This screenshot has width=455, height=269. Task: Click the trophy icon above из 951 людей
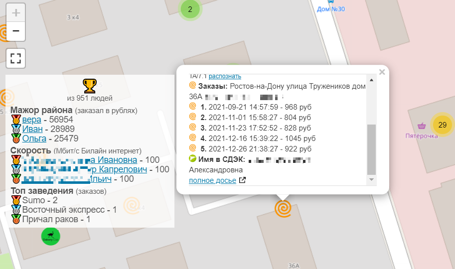tap(90, 86)
